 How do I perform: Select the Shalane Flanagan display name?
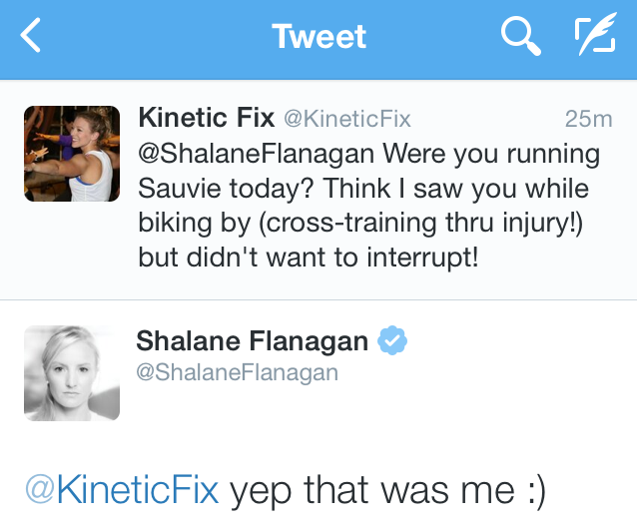point(252,341)
